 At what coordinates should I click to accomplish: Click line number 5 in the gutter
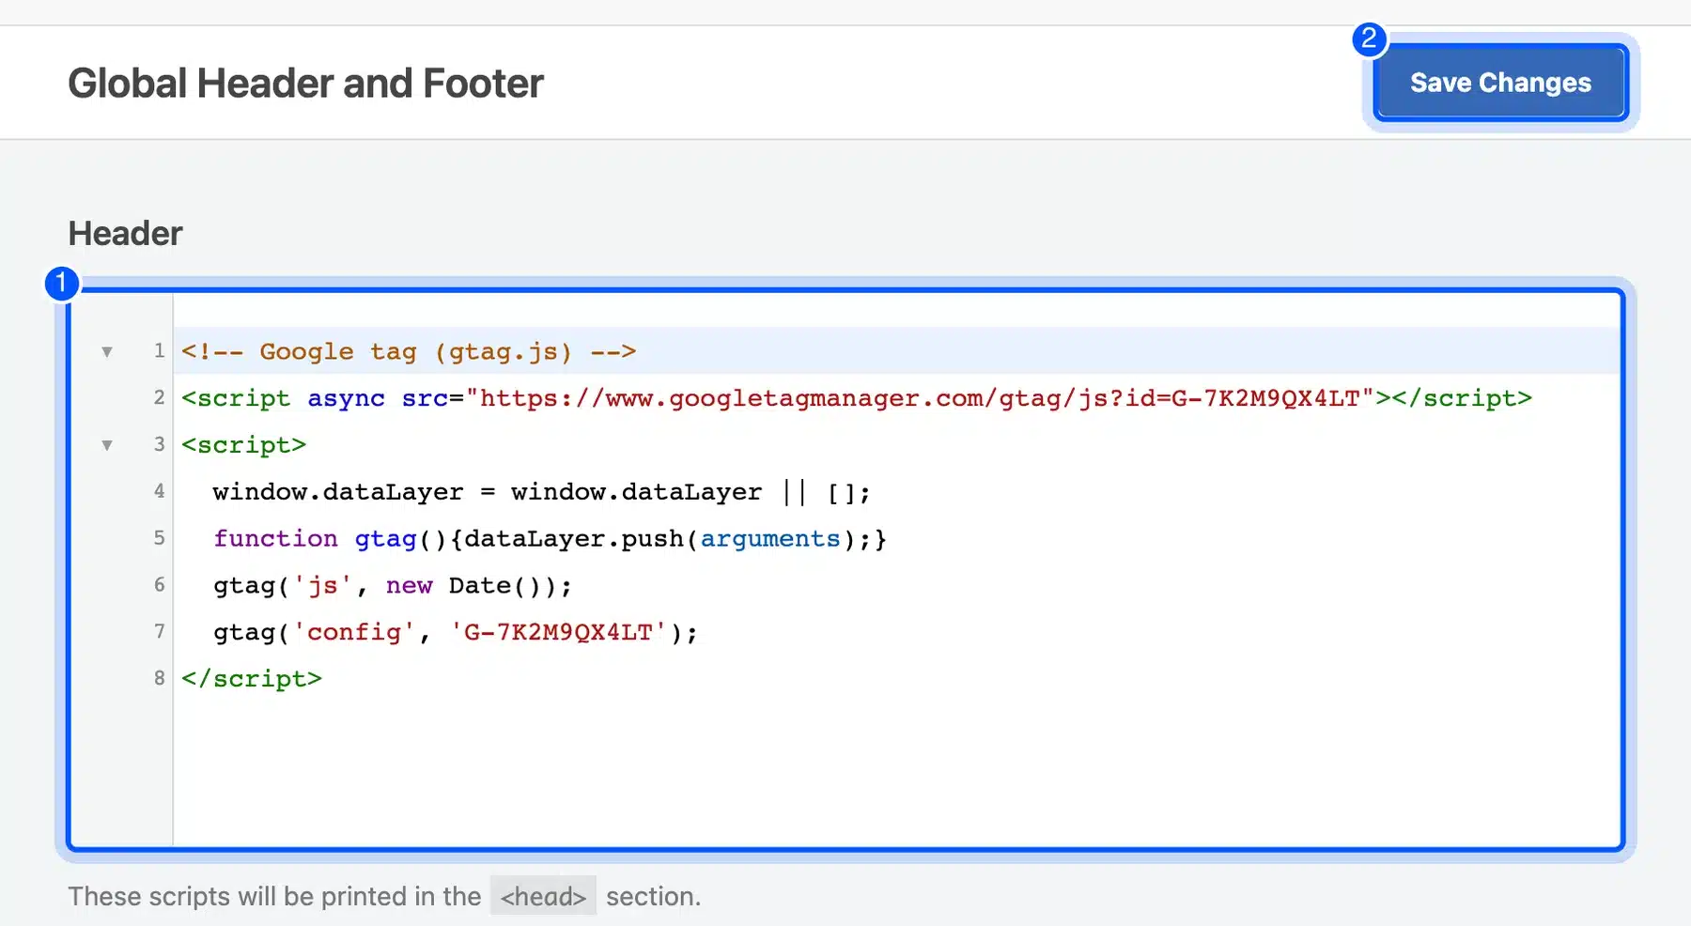click(159, 539)
